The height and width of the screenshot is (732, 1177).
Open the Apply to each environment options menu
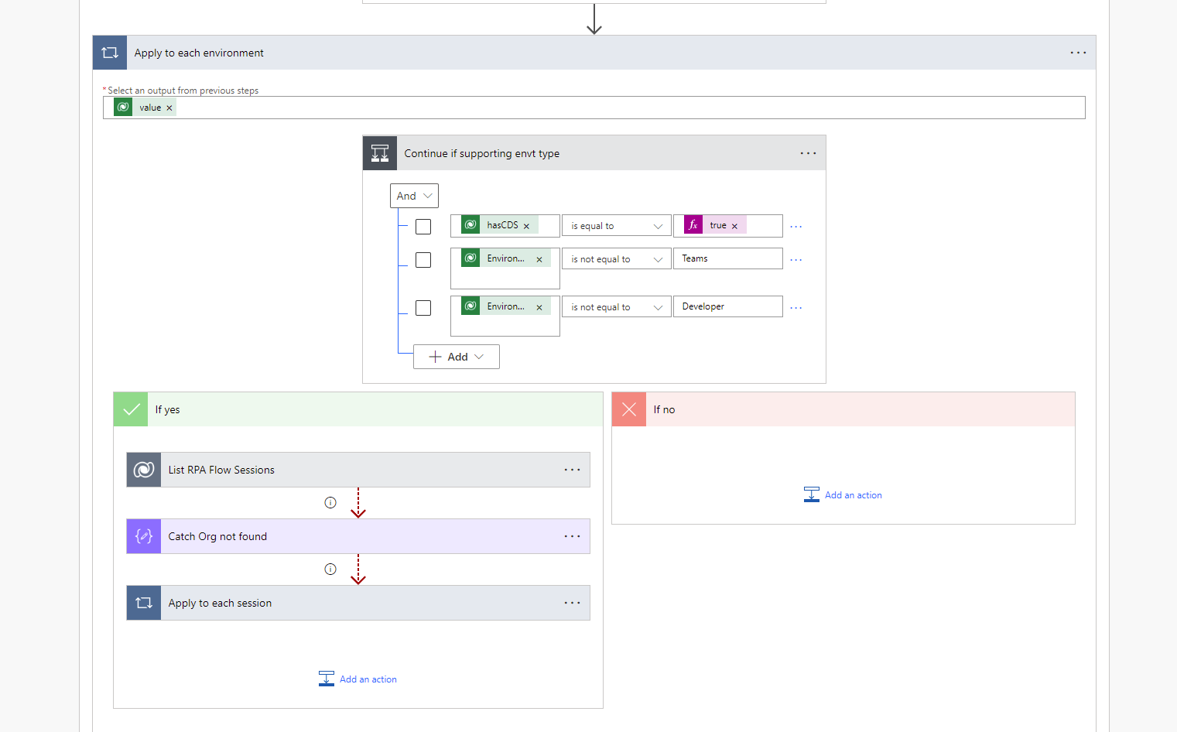tap(1078, 53)
